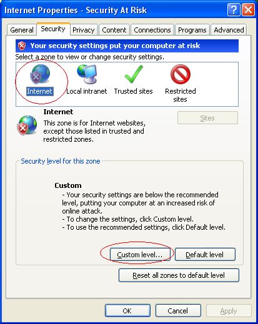
Task: Choose the Trusted sites green checkmark
Action: [134, 74]
